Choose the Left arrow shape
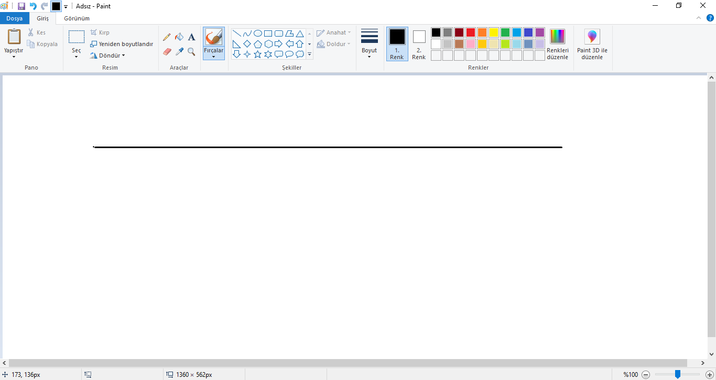This screenshot has width=716, height=380. click(289, 44)
